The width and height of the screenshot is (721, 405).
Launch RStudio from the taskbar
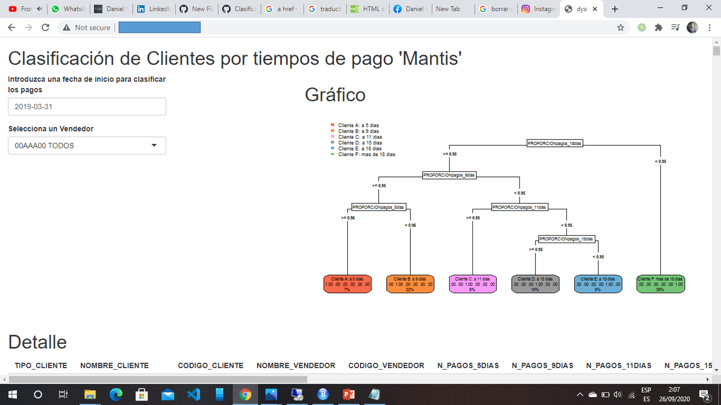(323, 394)
